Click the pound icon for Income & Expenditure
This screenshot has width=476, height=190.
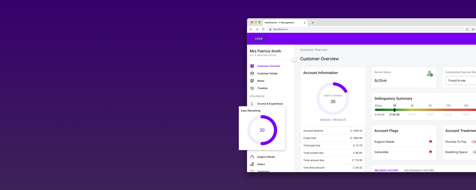point(252,104)
